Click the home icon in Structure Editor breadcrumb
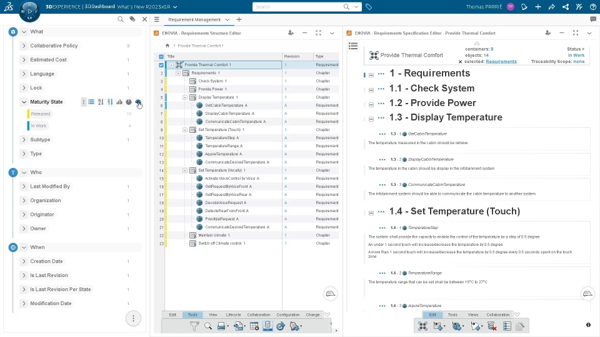The height and width of the screenshot is (337, 600). pyautogui.click(x=167, y=46)
